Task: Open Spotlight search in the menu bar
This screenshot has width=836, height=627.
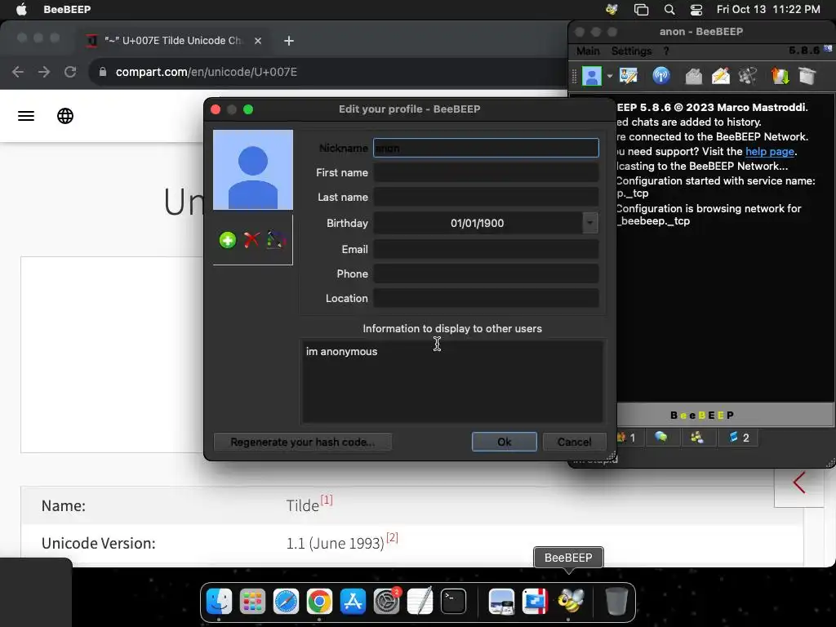Action: [669, 10]
